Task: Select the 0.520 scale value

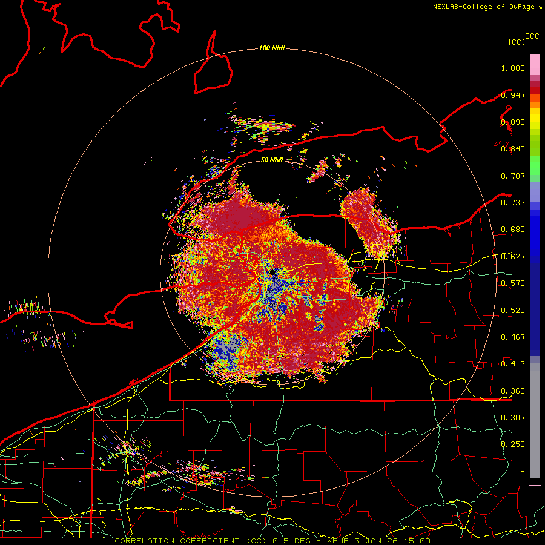Action: (513, 310)
